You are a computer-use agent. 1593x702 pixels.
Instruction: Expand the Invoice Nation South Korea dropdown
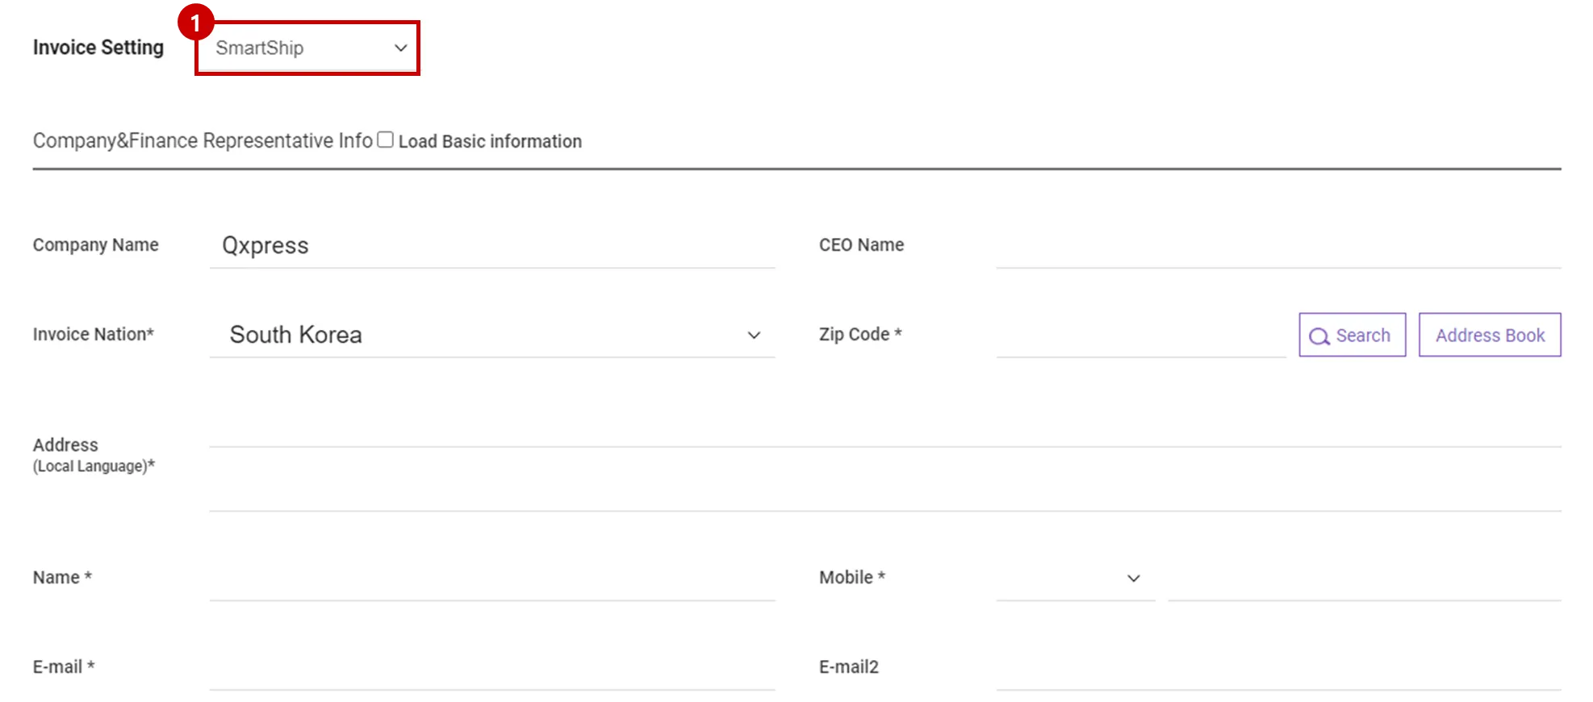tap(491, 335)
